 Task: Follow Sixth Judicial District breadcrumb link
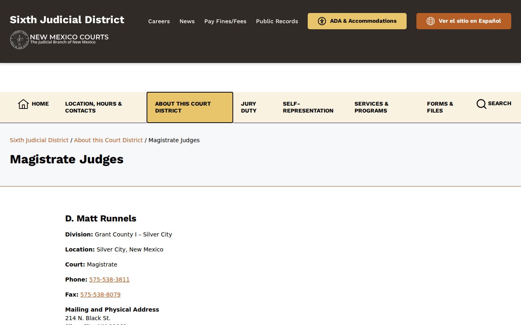pyautogui.click(x=39, y=140)
